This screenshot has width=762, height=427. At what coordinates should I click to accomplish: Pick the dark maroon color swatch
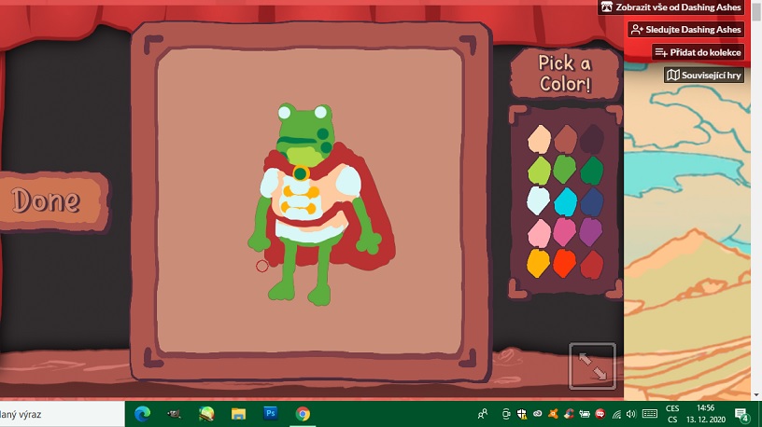(x=592, y=139)
